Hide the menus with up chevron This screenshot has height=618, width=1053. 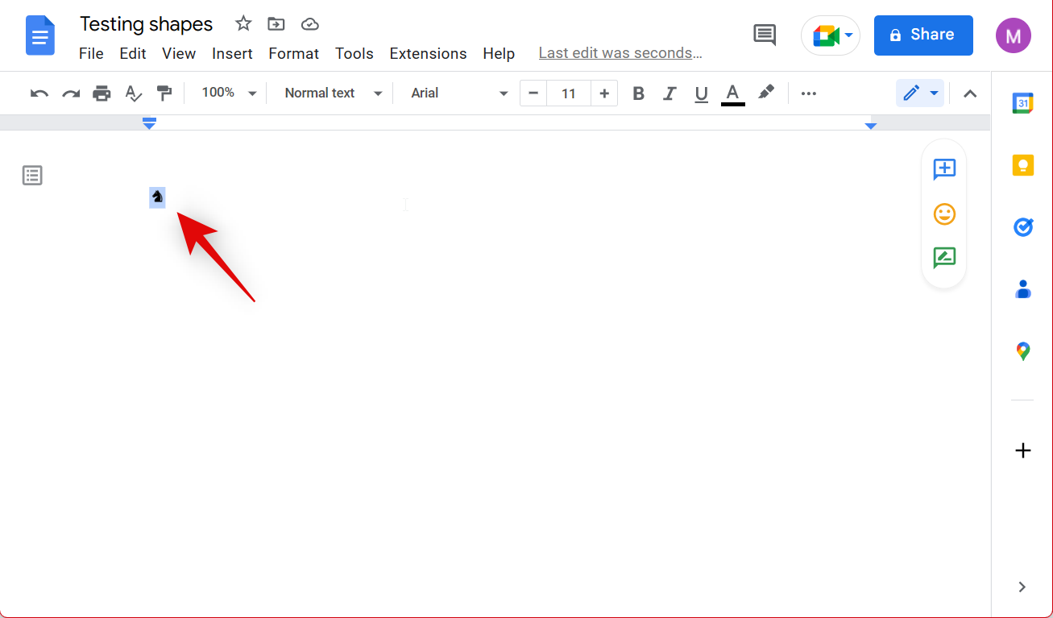tap(970, 93)
